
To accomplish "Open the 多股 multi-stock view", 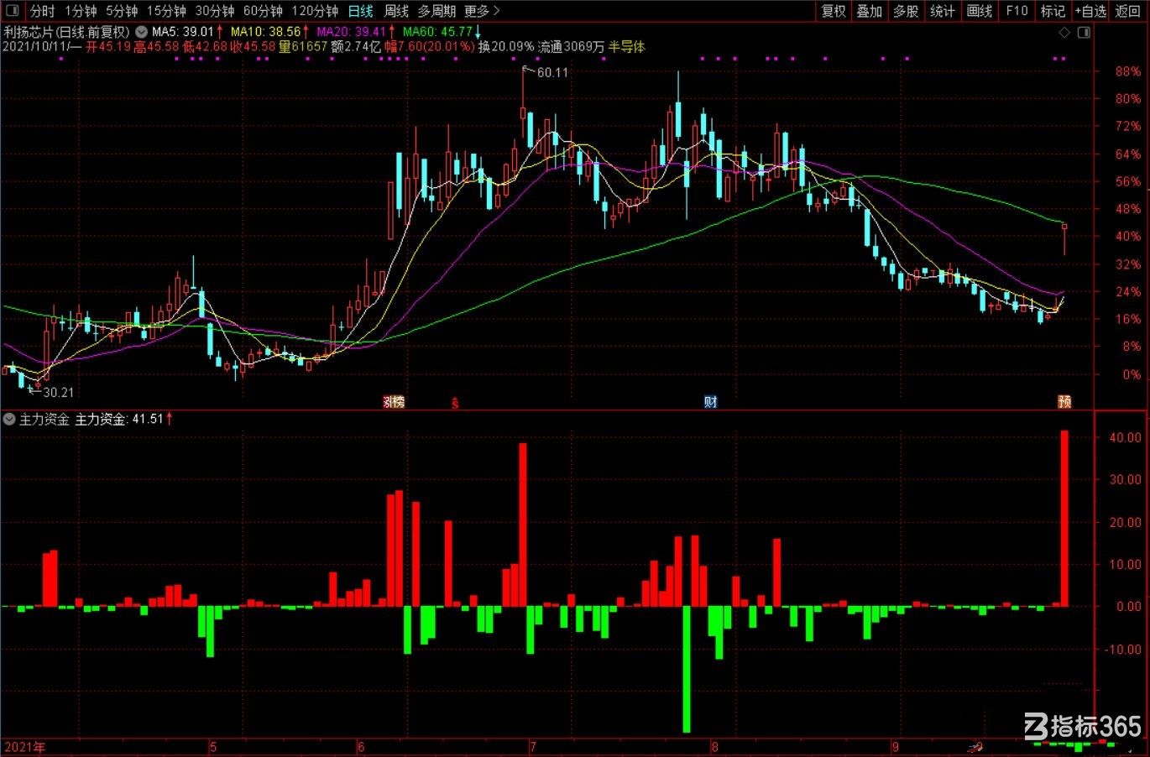I will (x=906, y=11).
